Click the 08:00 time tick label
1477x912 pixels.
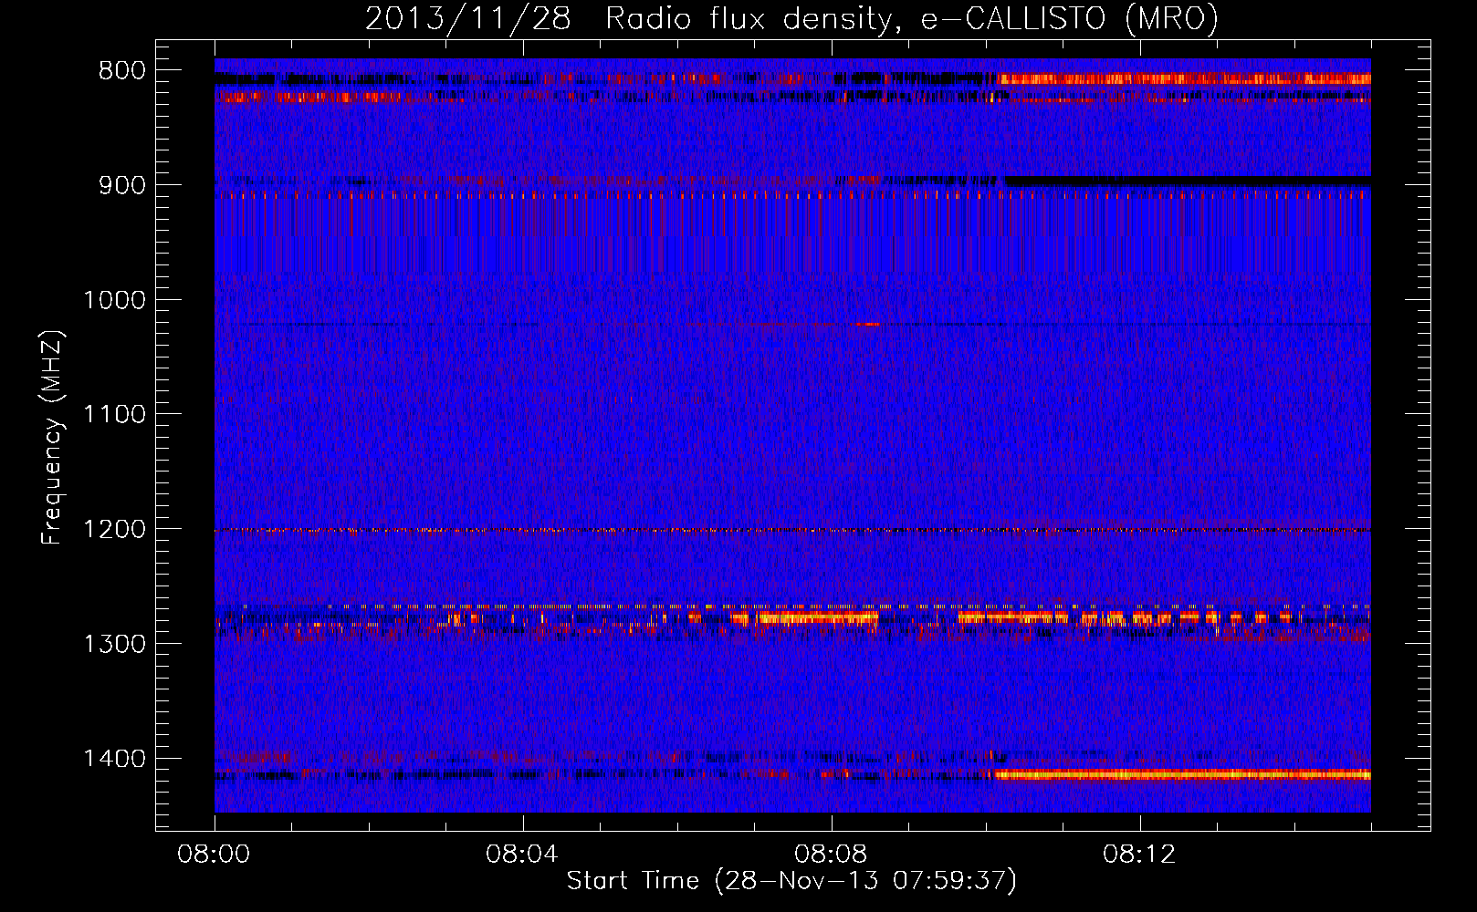tap(215, 855)
